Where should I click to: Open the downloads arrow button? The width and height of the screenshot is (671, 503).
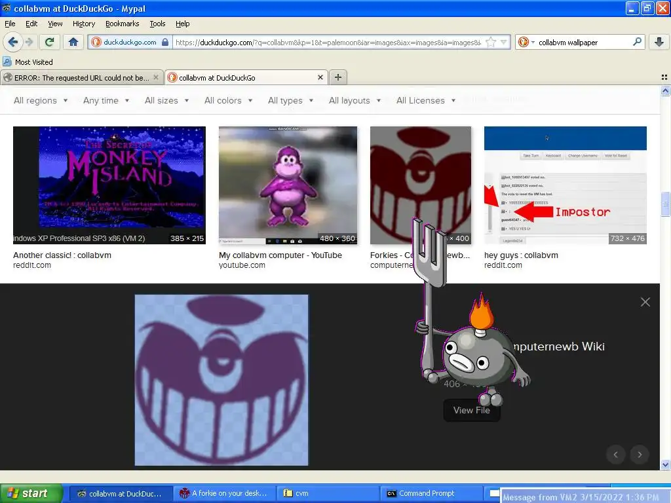(659, 42)
